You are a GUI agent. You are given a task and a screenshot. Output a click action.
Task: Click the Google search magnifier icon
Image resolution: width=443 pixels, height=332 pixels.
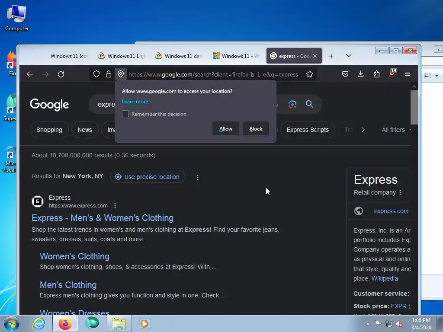click(309, 104)
